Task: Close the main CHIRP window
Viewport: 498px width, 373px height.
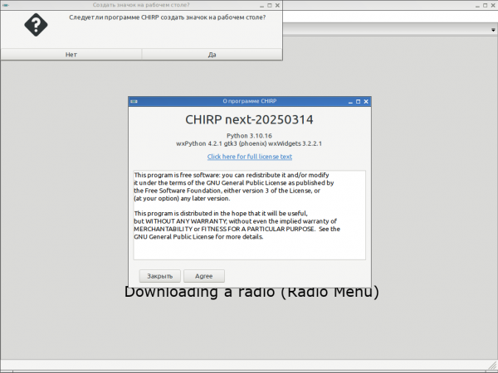Action: click(x=493, y=5)
